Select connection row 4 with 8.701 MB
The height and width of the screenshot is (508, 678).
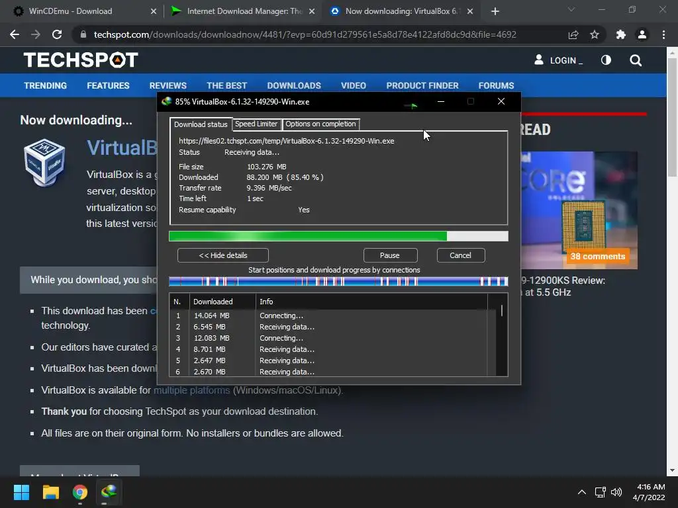(x=332, y=349)
